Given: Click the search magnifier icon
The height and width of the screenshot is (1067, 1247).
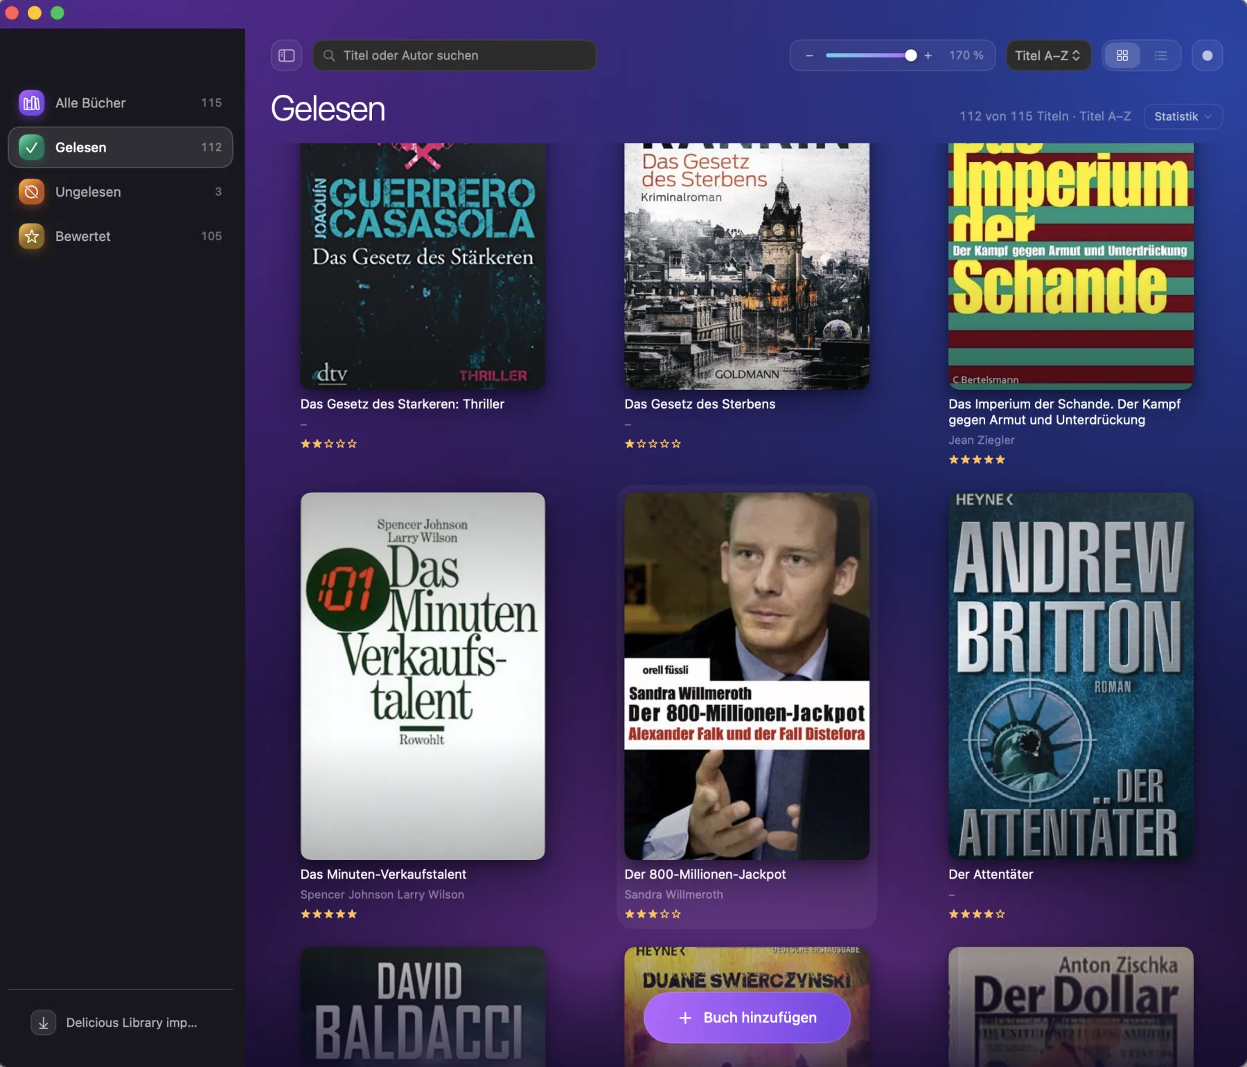Looking at the screenshot, I should [329, 55].
